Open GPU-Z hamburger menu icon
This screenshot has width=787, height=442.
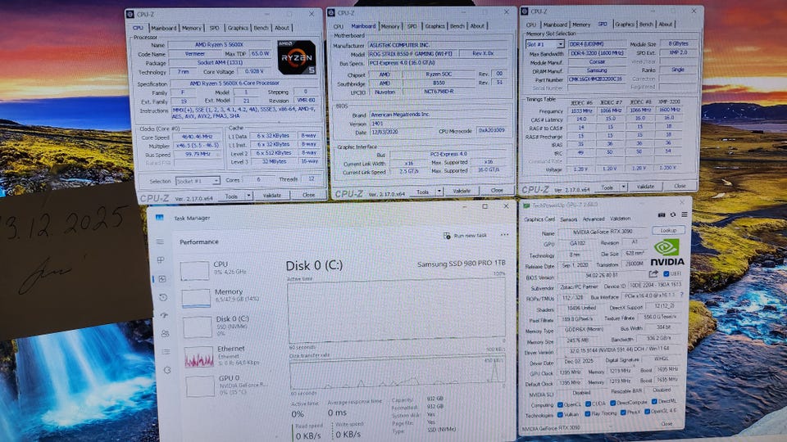[684, 214]
